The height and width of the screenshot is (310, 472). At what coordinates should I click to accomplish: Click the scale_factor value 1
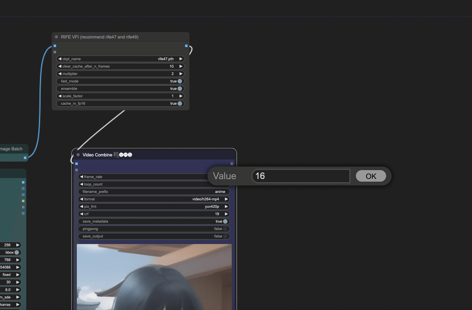172,96
